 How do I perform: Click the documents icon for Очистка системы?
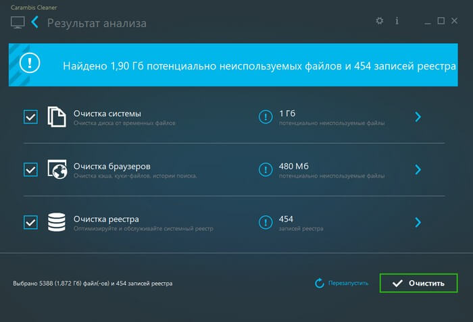click(57, 117)
